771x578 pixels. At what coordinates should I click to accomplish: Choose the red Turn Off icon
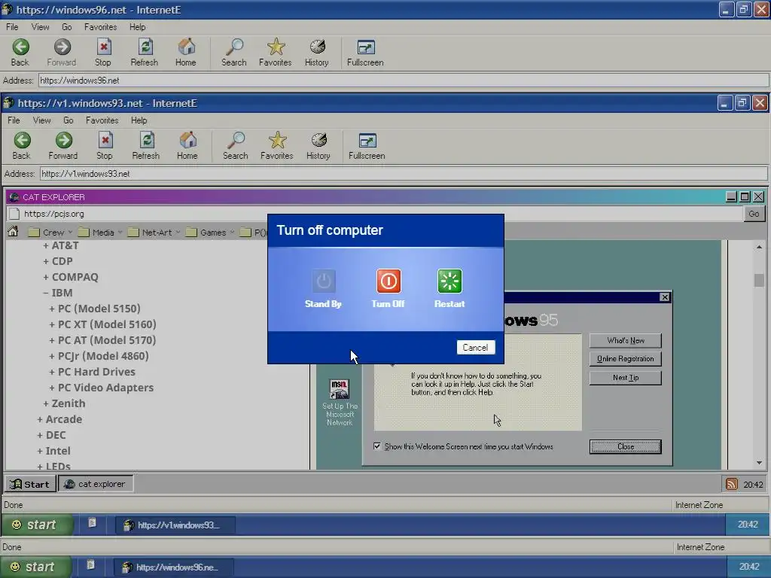[x=389, y=281]
